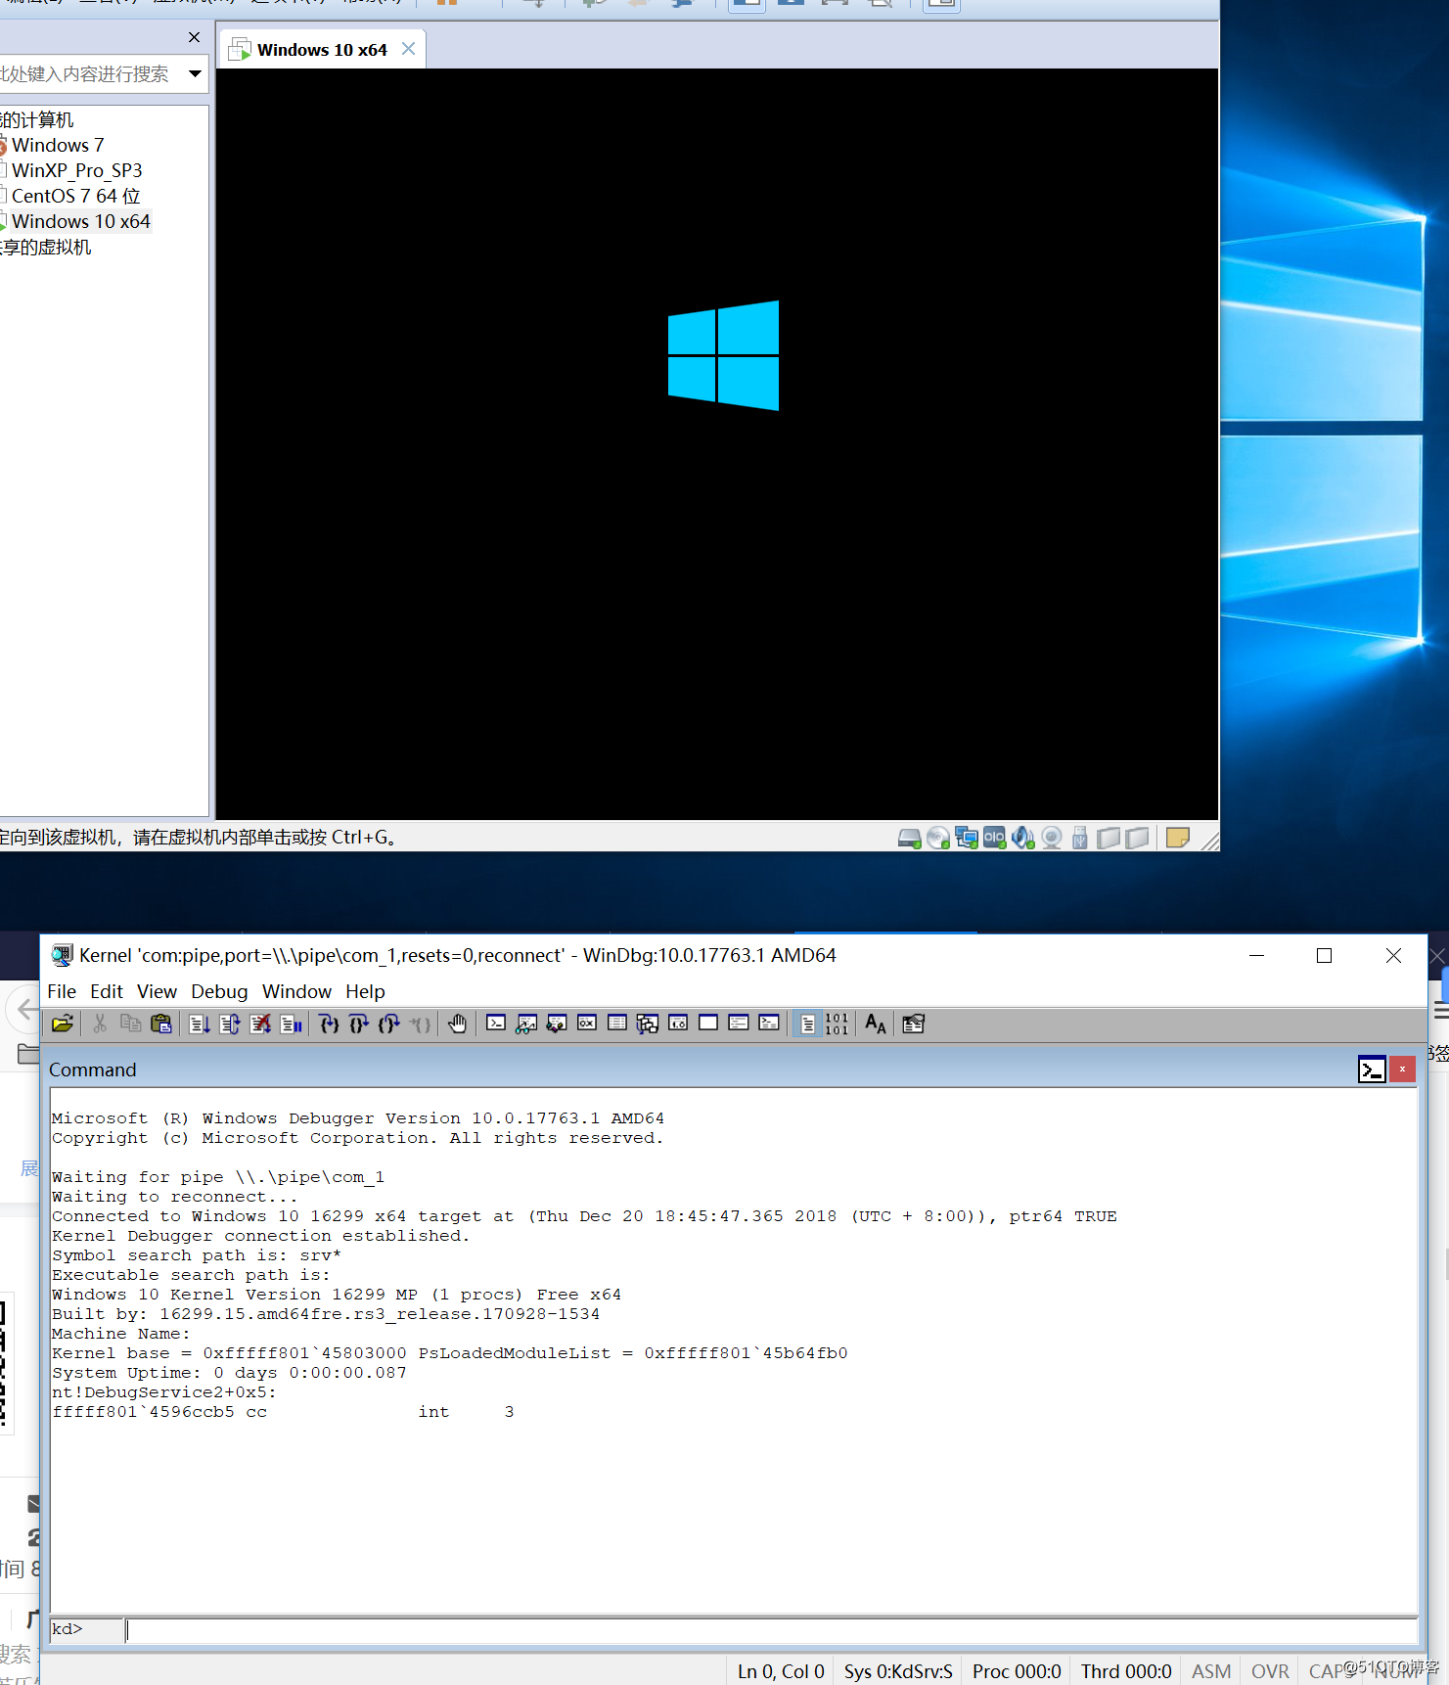Click the VMware message log note icon
The height and width of the screenshot is (1685, 1449).
click(x=1178, y=838)
